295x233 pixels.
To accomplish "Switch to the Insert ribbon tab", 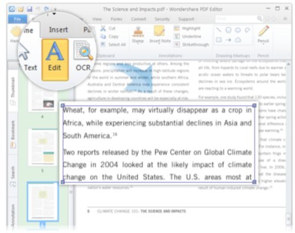I will tap(58, 29).
